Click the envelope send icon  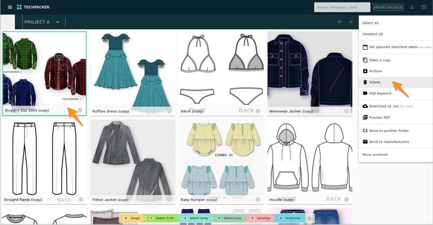click(365, 142)
